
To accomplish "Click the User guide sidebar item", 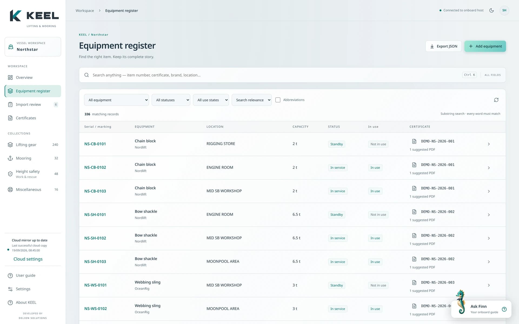I will (33, 275).
